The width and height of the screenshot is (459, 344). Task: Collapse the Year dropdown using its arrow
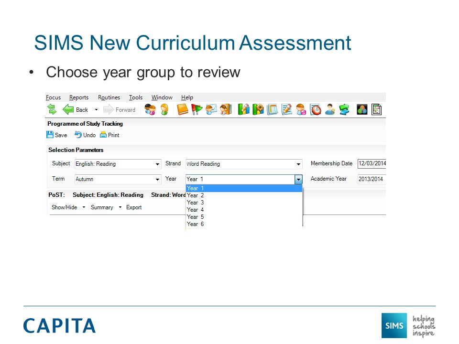(298, 179)
